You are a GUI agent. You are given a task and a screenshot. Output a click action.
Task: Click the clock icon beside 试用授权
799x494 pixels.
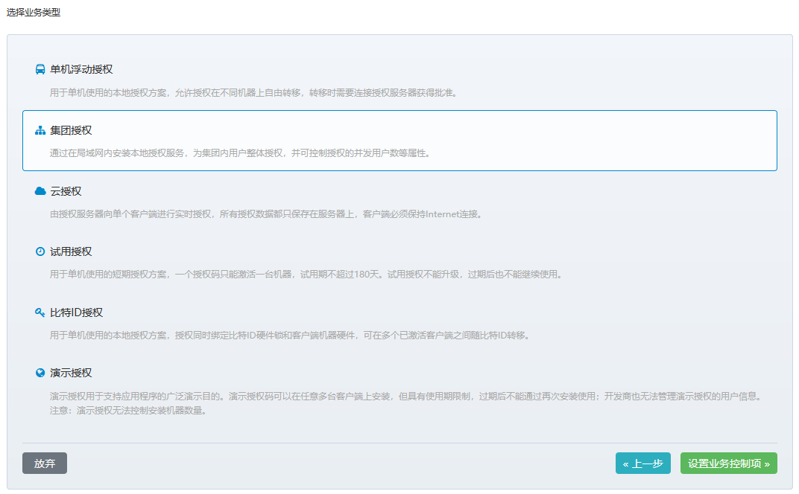coord(40,251)
